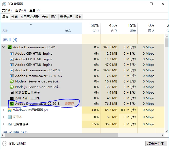
Task: Click the console icon of the first 控制台窗口主进程
Action: 11,93
